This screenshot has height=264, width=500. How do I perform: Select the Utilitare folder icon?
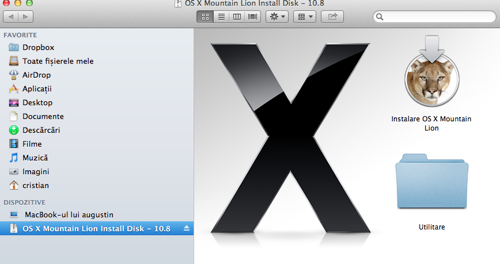(432, 182)
